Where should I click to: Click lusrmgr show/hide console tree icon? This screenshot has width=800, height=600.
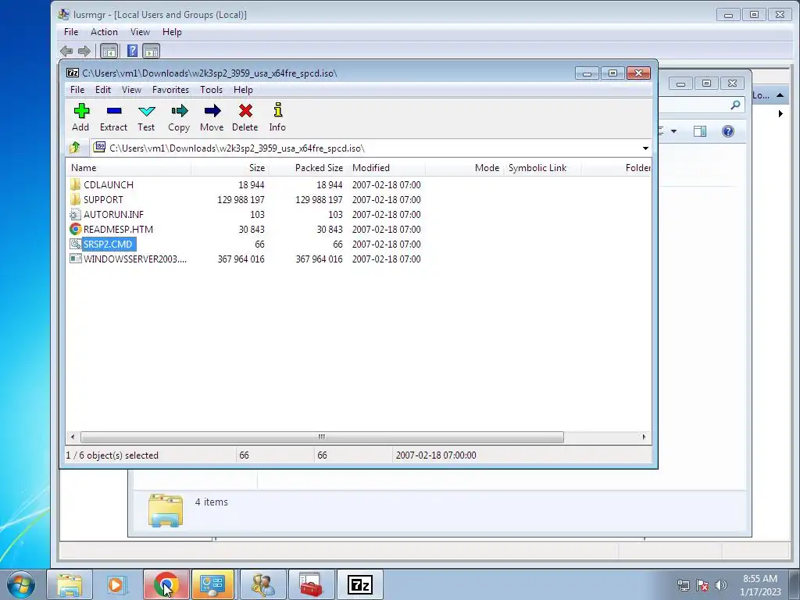point(109,51)
